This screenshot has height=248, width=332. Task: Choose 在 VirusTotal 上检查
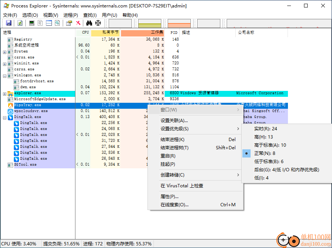[x=196, y=186]
